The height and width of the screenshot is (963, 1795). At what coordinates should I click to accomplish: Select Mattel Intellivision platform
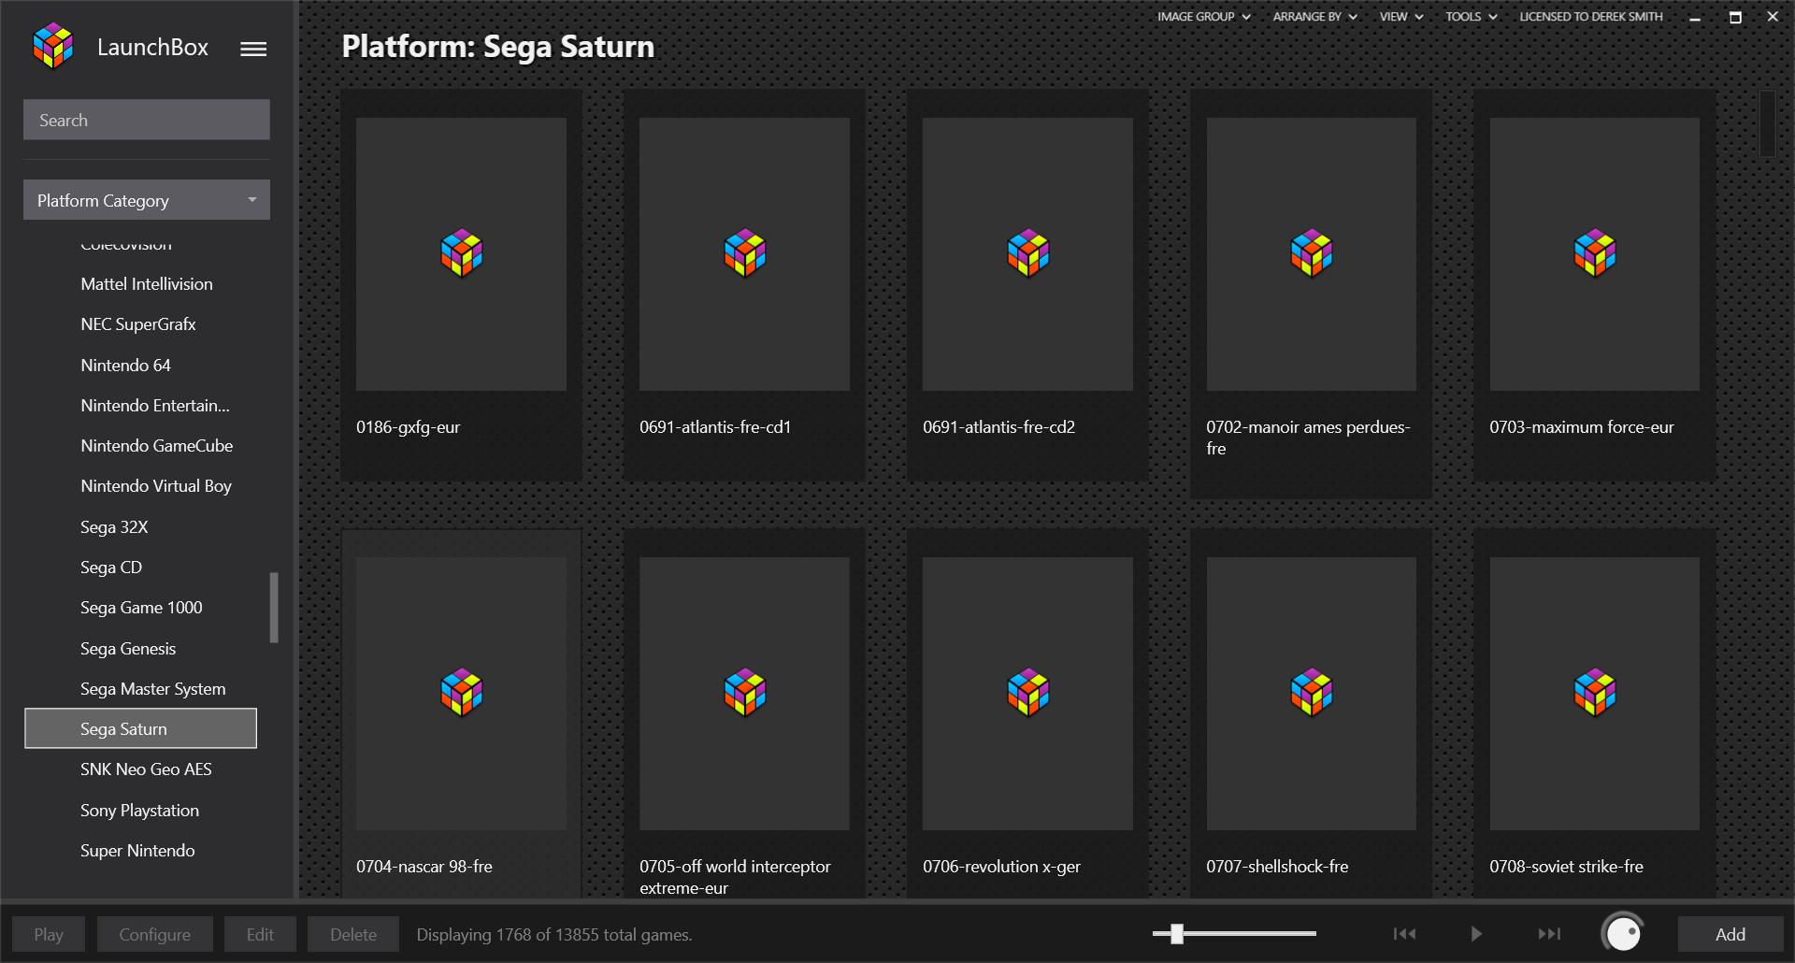pyautogui.click(x=147, y=284)
